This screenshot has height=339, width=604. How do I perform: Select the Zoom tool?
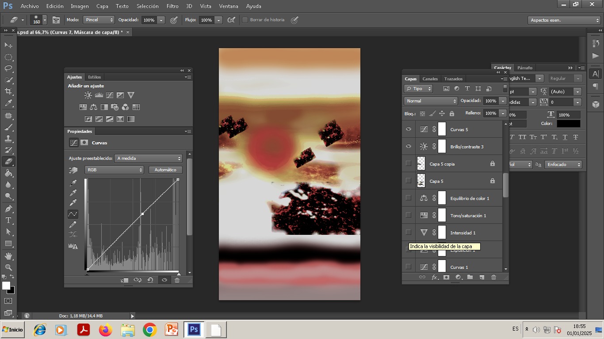pos(8,267)
